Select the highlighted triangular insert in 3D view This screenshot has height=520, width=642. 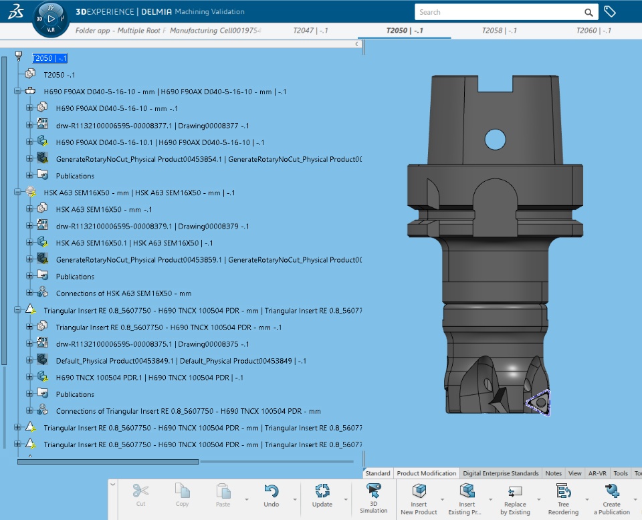point(539,402)
